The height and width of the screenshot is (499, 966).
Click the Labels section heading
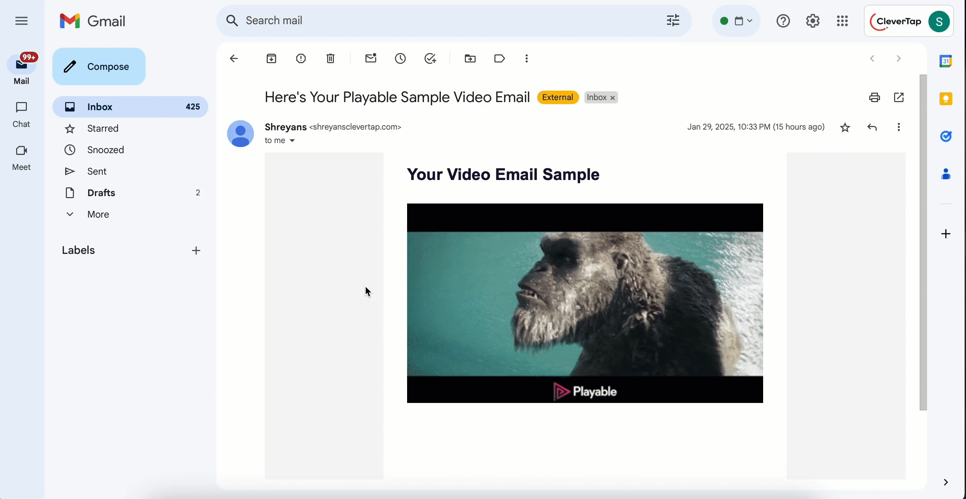tap(78, 251)
